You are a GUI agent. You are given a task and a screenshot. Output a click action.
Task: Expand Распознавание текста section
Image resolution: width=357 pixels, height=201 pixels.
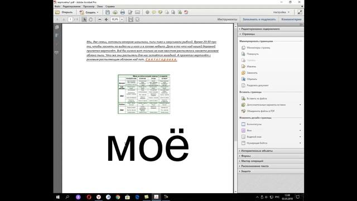coord(271,166)
